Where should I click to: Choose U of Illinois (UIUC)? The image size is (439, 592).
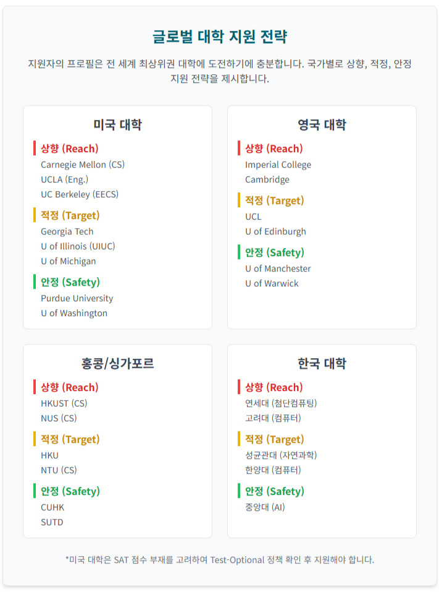pos(78,246)
